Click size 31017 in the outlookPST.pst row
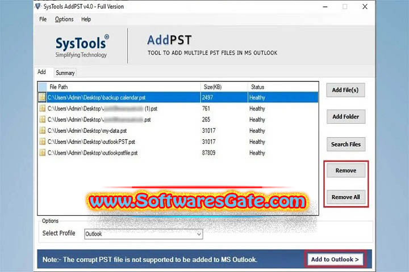Image resolution: width=409 pixels, height=272 pixels. click(208, 142)
